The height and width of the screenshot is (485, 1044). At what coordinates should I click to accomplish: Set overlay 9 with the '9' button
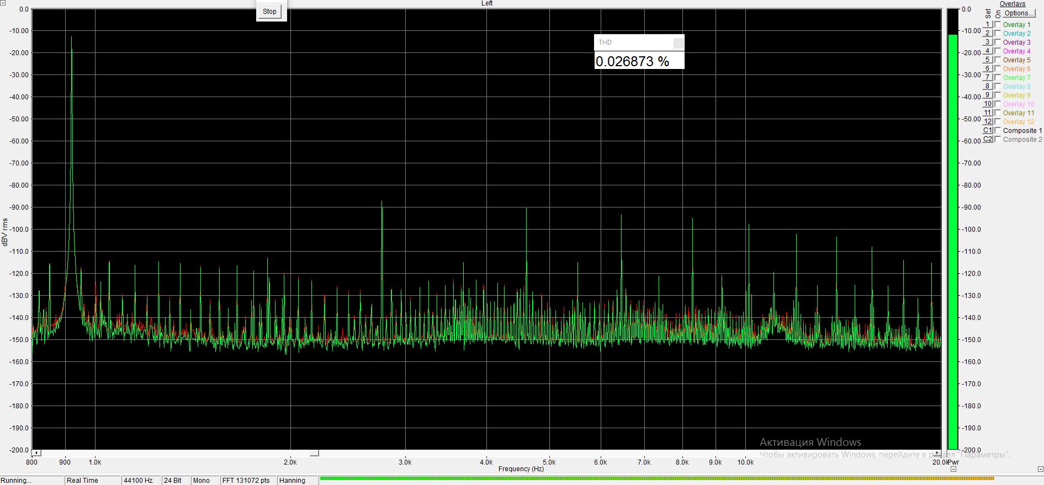tap(988, 95)
